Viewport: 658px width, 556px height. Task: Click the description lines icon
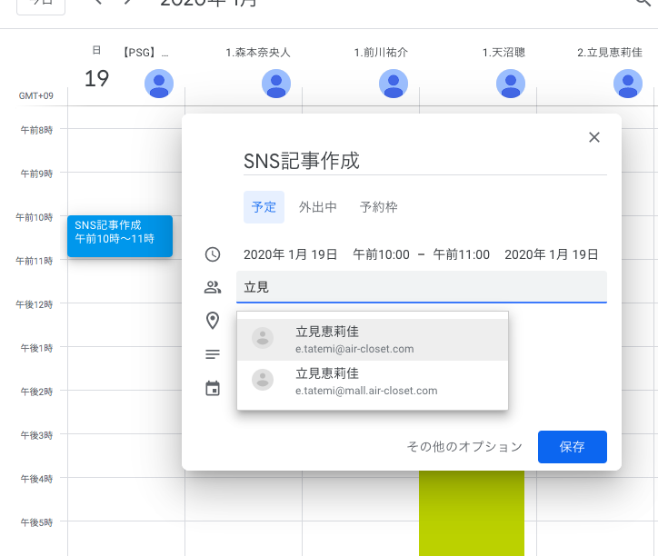point(213,354)
